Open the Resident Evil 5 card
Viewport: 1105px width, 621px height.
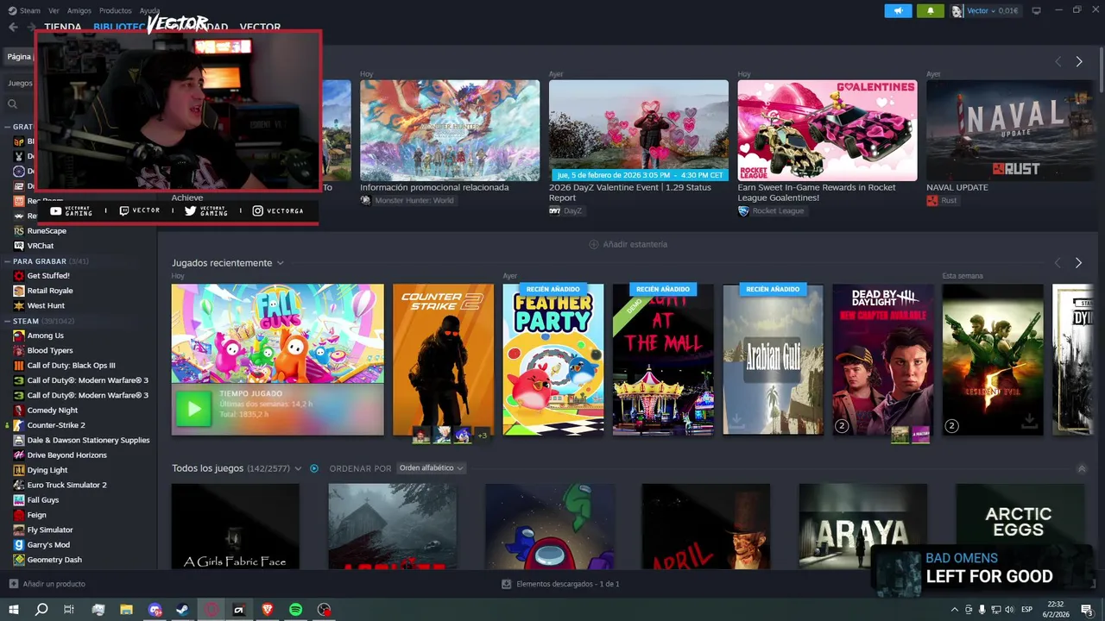[993, 360]
